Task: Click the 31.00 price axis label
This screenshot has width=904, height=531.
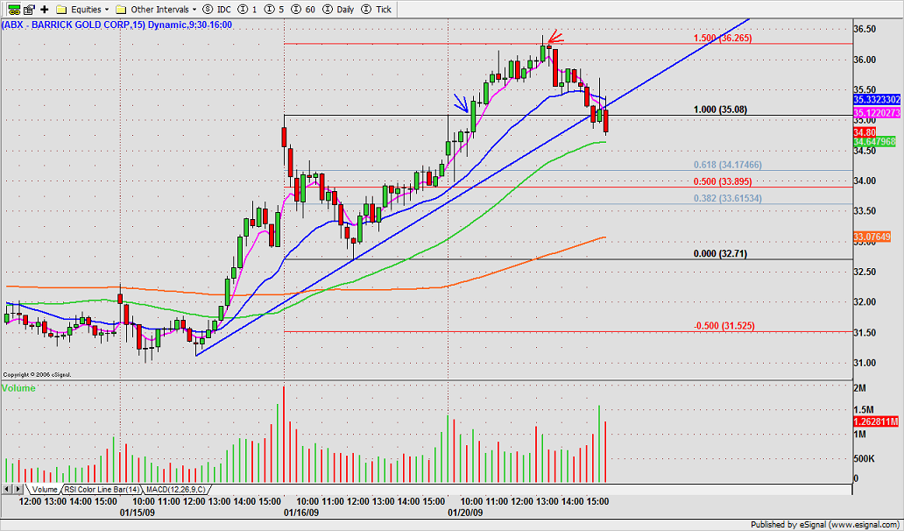Action: (865, 363)
